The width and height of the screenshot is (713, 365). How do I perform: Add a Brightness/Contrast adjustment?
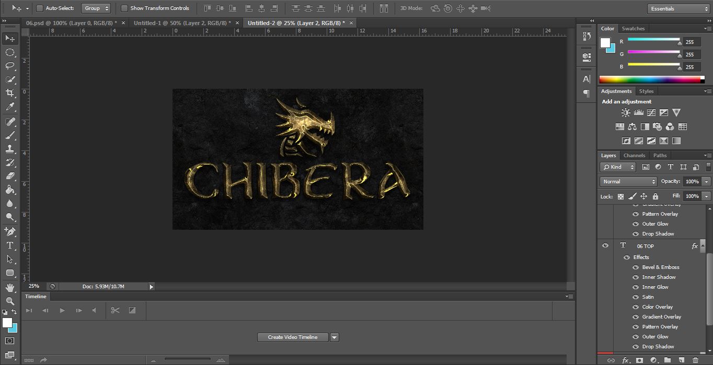point(626,112)
